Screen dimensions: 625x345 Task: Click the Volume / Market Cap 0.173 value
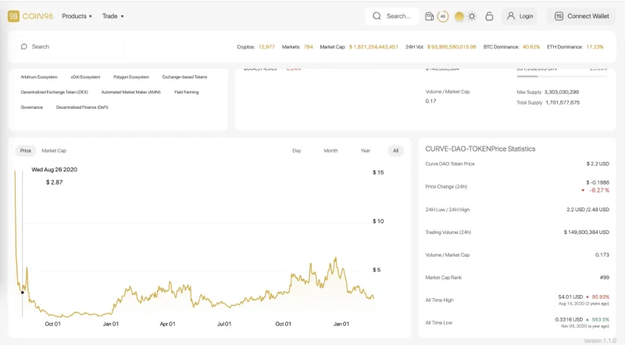coord(602,255)
